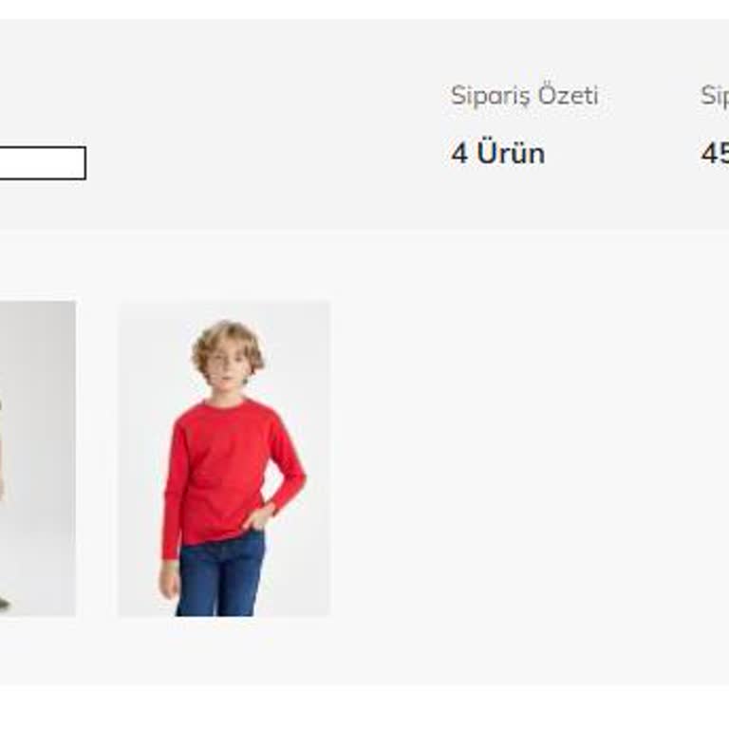Click the blue jeans in the product photo
Screen dimensions: 729x729
point(219,576)
